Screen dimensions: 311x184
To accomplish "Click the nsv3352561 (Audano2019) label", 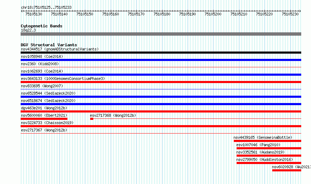I will [260, 152].
